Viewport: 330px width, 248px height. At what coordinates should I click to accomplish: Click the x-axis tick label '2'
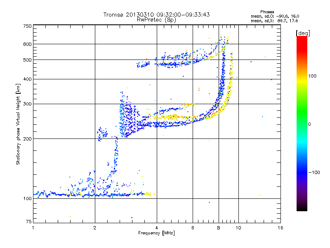tap(95, 228)
